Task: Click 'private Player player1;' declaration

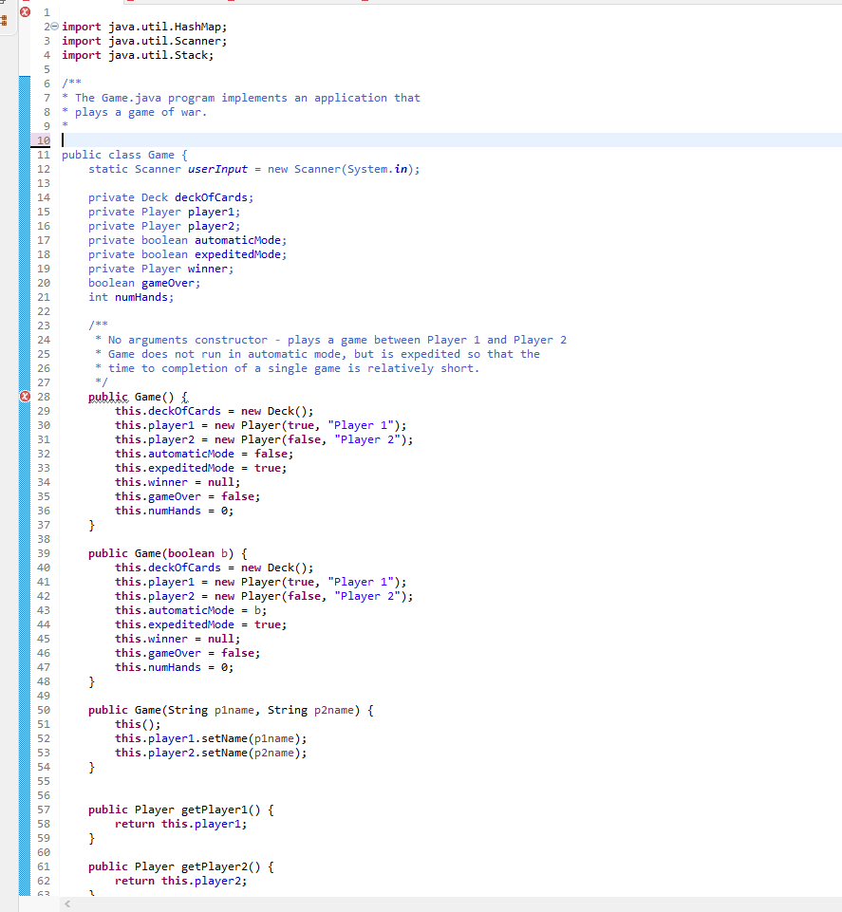Action: [x=164, y=212]
